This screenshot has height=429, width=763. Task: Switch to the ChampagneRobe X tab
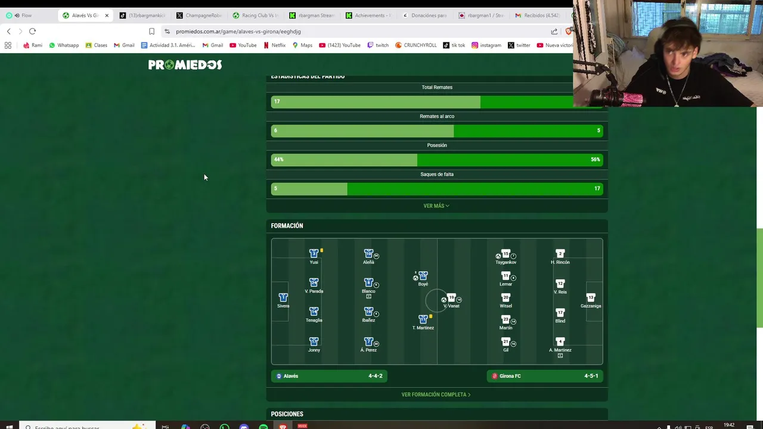click(x=200, y=15)
